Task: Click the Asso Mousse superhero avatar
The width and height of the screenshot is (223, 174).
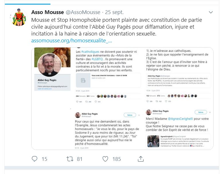Action: click(19, 17)
